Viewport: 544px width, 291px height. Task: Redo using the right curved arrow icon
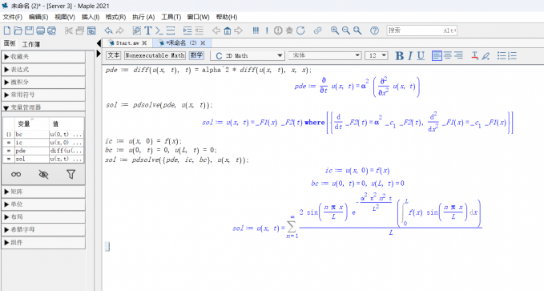(x=119, y=30)
